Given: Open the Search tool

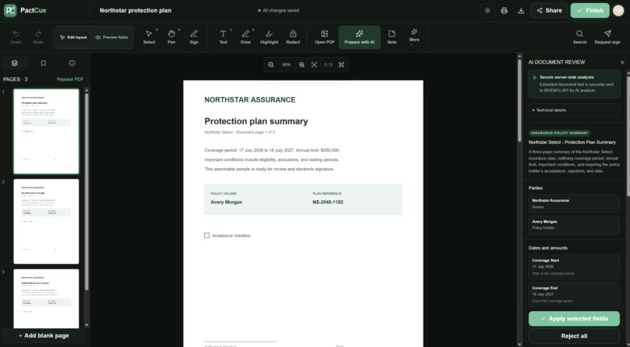Looking at the screenshot, I should coord(580,37).
